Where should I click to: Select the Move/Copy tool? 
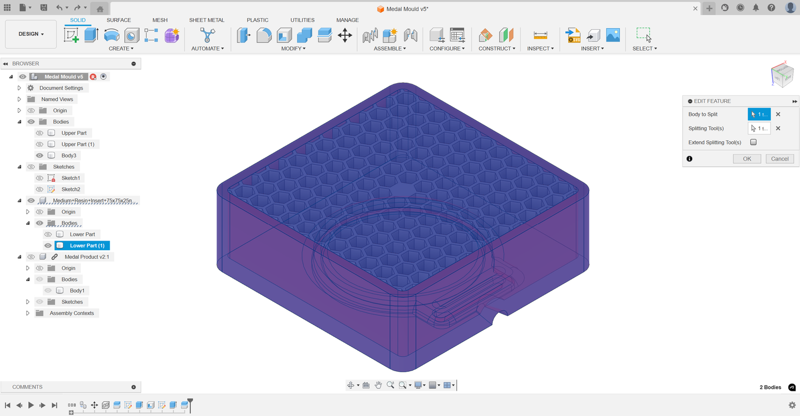pyautogui.click(x=345, y=35)
